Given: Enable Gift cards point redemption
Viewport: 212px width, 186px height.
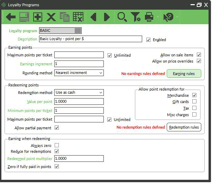Looking at the screenshot, I should pos(194,101).
